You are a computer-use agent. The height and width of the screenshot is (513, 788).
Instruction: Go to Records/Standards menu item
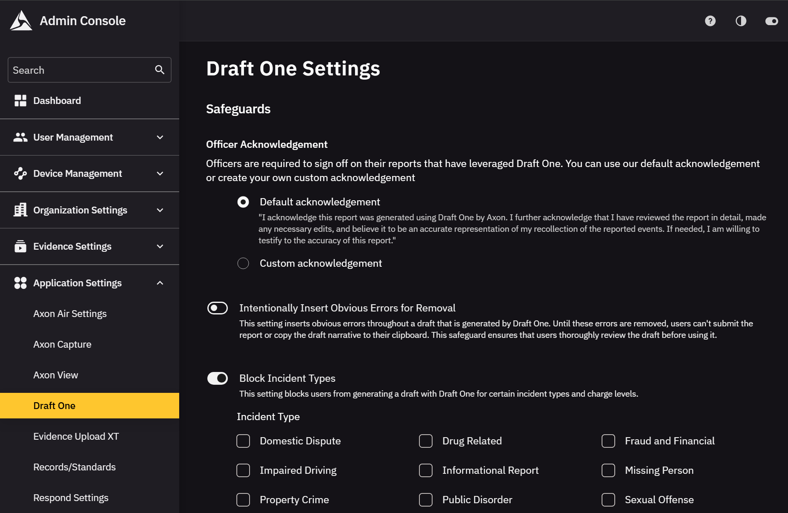pyautogui.click(x=74, y=467)
